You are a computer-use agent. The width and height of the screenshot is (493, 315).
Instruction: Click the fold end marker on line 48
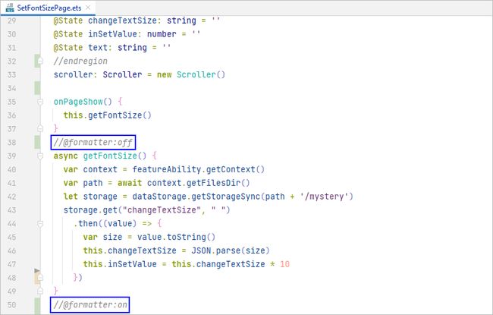click(40, 278)
